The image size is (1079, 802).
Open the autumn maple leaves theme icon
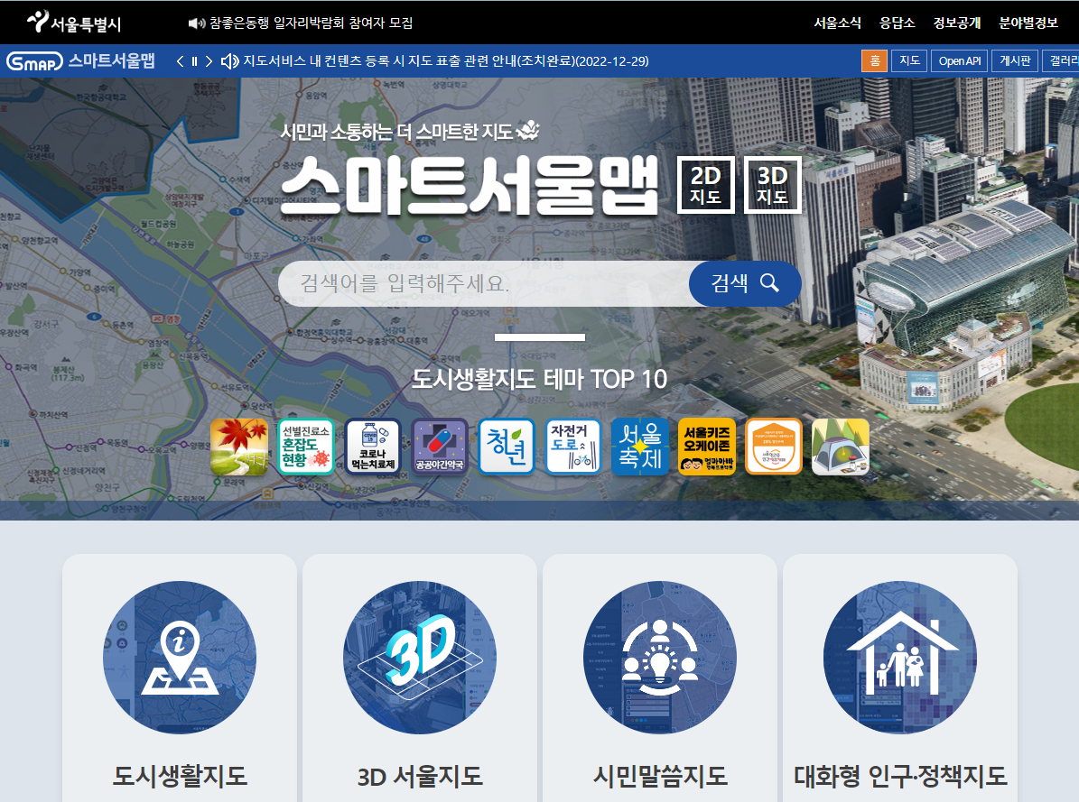[238, 447]
